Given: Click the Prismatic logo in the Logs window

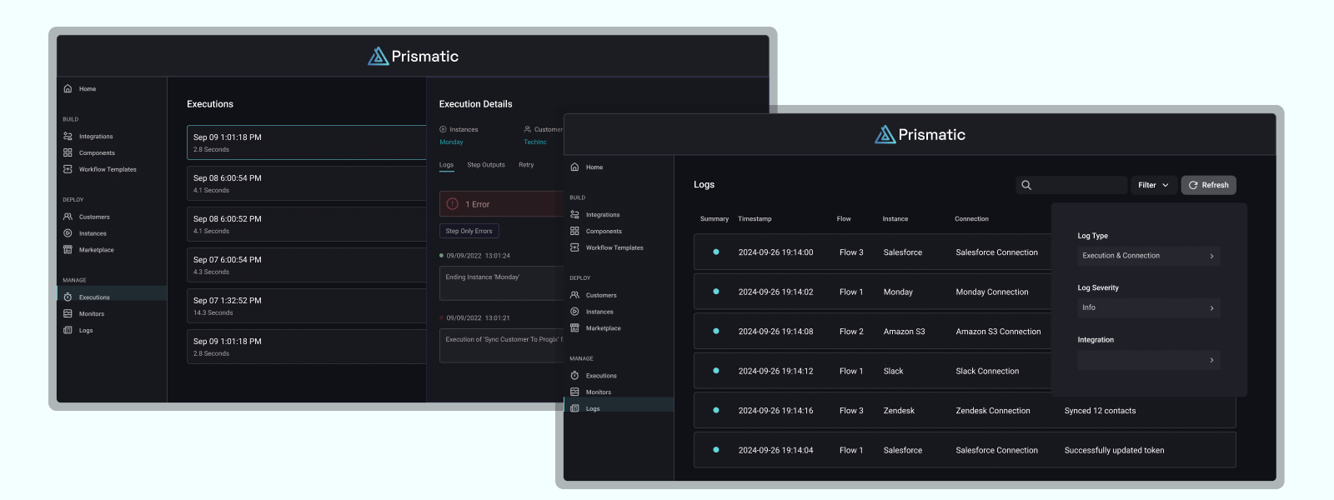Looking at the screenshot, I should (x=920, y=134).
